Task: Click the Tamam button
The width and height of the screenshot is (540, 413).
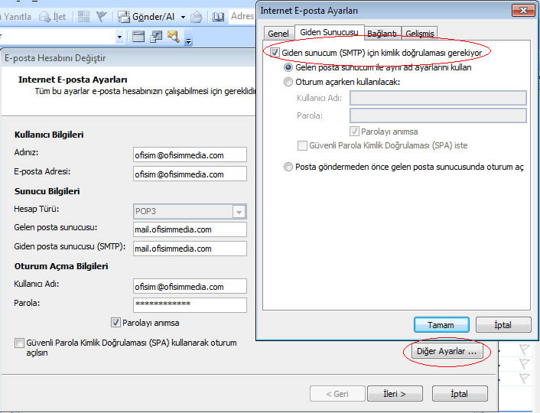Action: 441,325
